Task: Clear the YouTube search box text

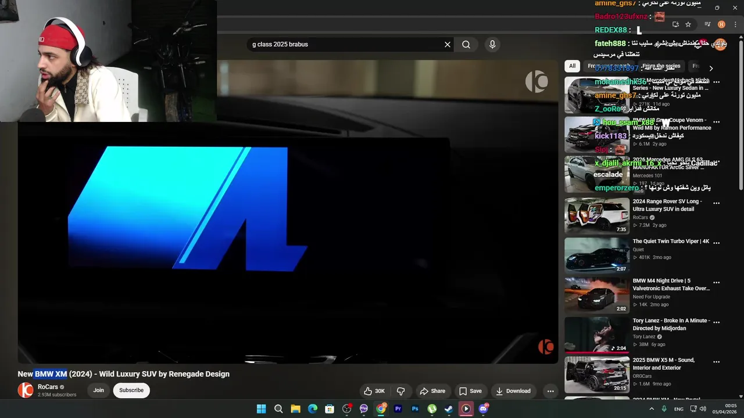Action: [x=448, y=44]
